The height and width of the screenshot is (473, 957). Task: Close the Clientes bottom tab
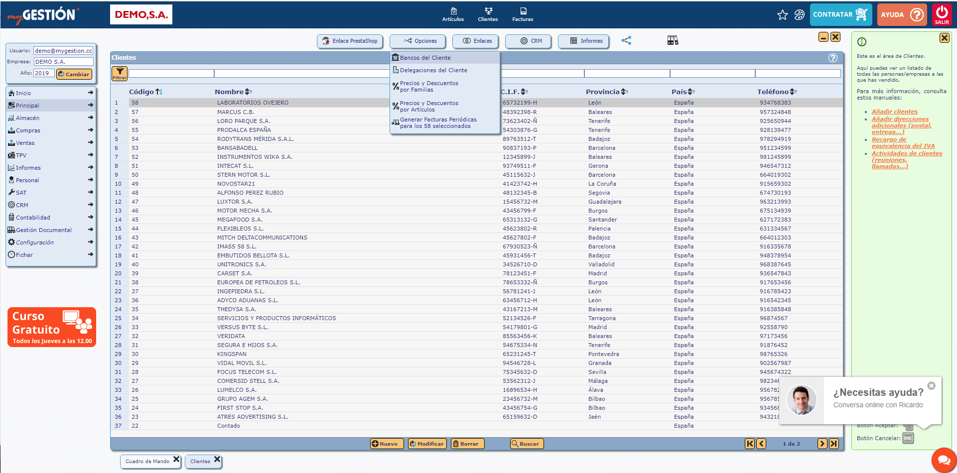click(217, 460)
